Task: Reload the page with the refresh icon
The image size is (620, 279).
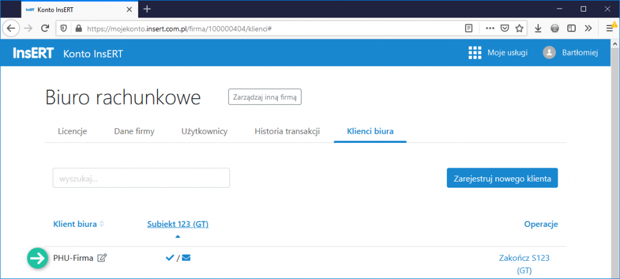Action: [x=45, y=28]
